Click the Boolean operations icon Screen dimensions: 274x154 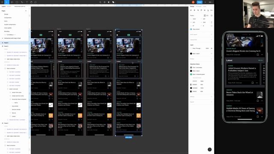click(113, 2)
